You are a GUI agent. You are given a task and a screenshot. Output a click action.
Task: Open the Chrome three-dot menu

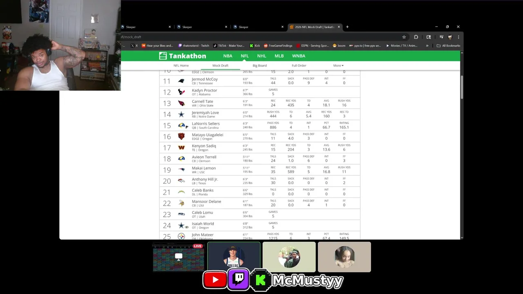pyautogui.click(x=458, y=37)
